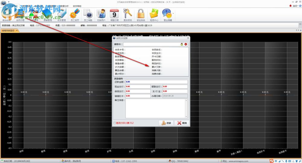Open 营业提醒 chat bubble icon
This screenshot has height=163, width=302.
coord(167,15)
